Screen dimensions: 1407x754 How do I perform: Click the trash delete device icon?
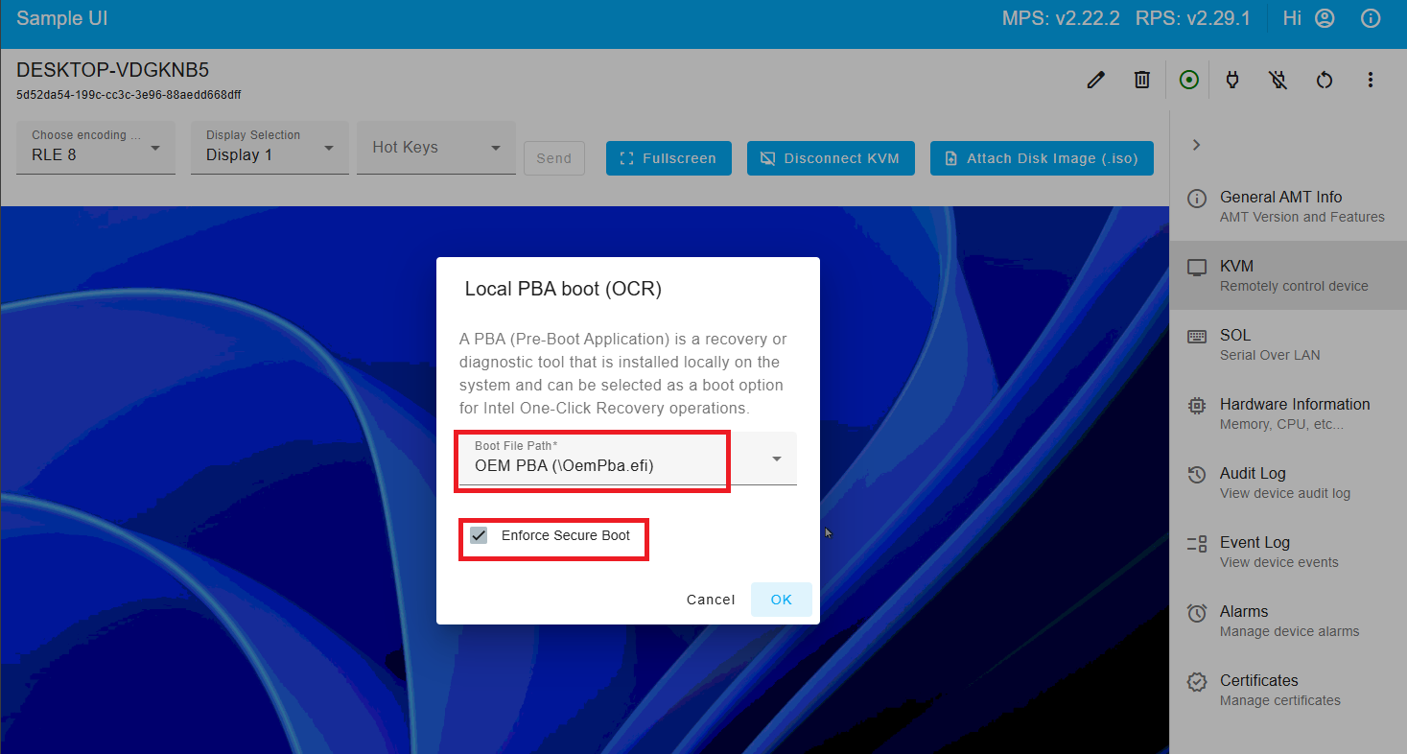(x=1141, y=80)
